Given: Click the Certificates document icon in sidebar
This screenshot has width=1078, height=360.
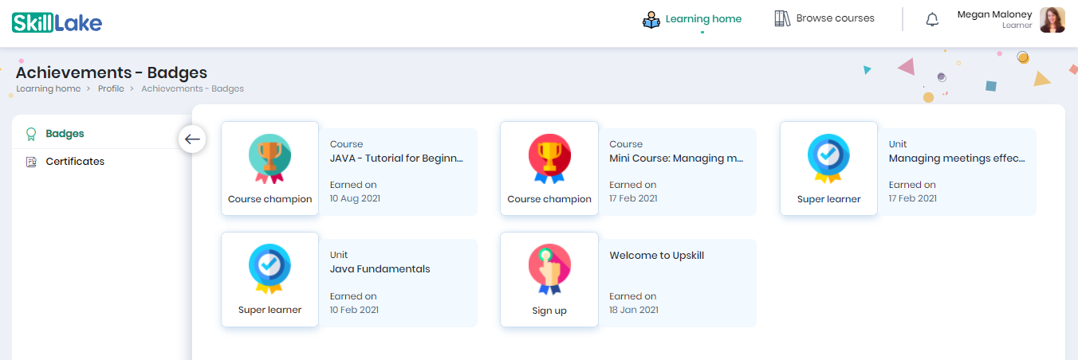Looking at the screenshot, I should [x=31, y=162].
